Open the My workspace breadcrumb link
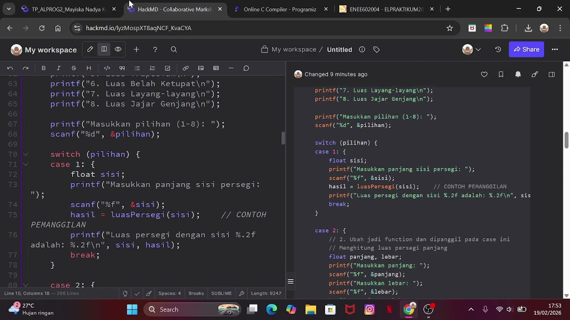This screenshot has width=570, height=320. tap(294, 49)
